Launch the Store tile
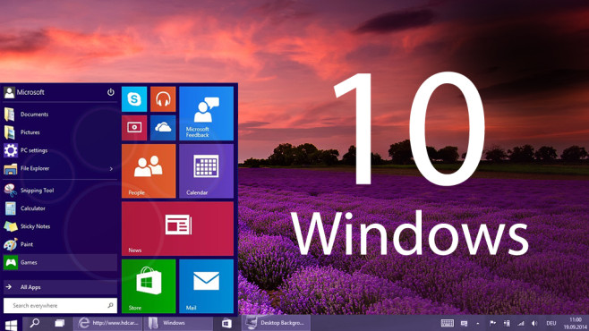This screenshot has width=589, height=331. tap(149, 286)
